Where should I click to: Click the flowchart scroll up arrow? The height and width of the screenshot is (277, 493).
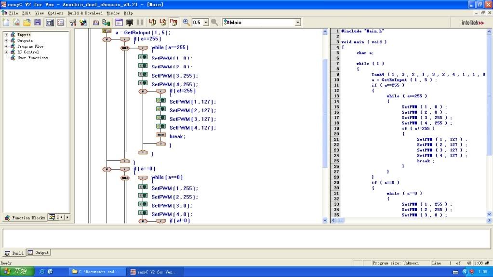click(x=325, y=31)
